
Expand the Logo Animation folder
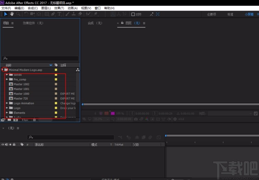(7, 103)
